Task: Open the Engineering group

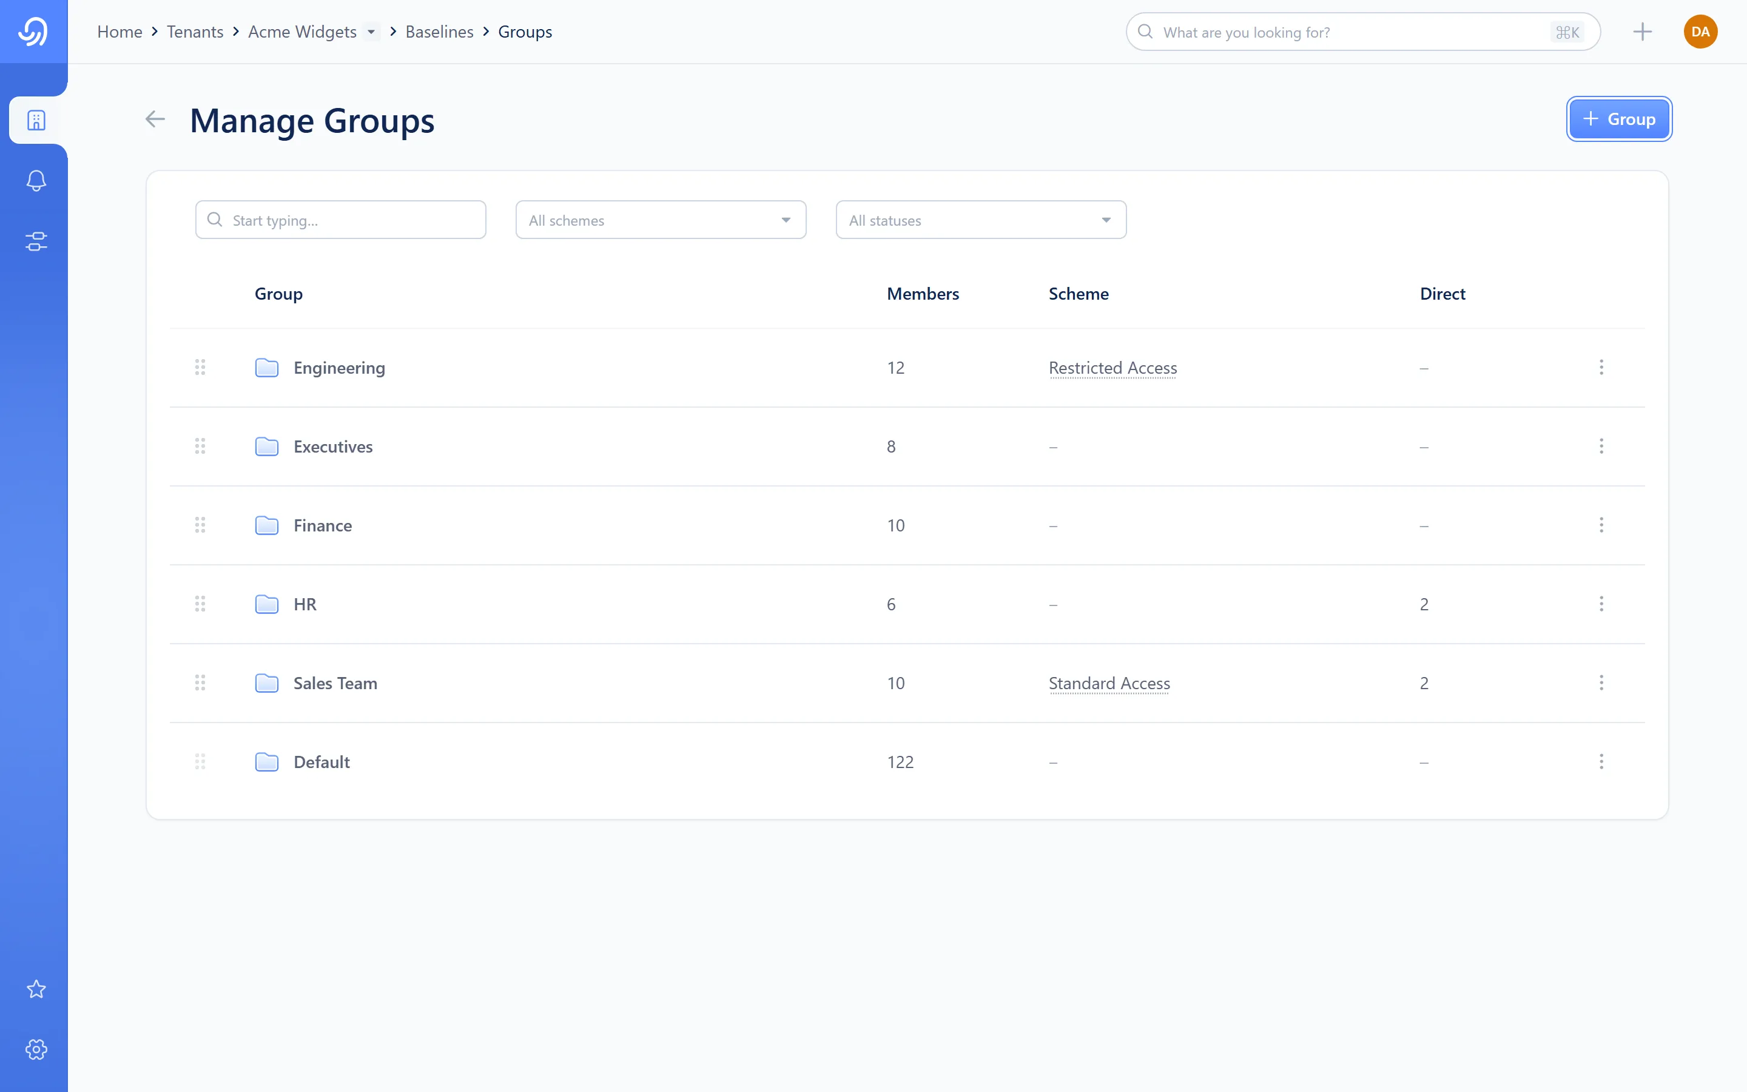Action: pos(339,368)
